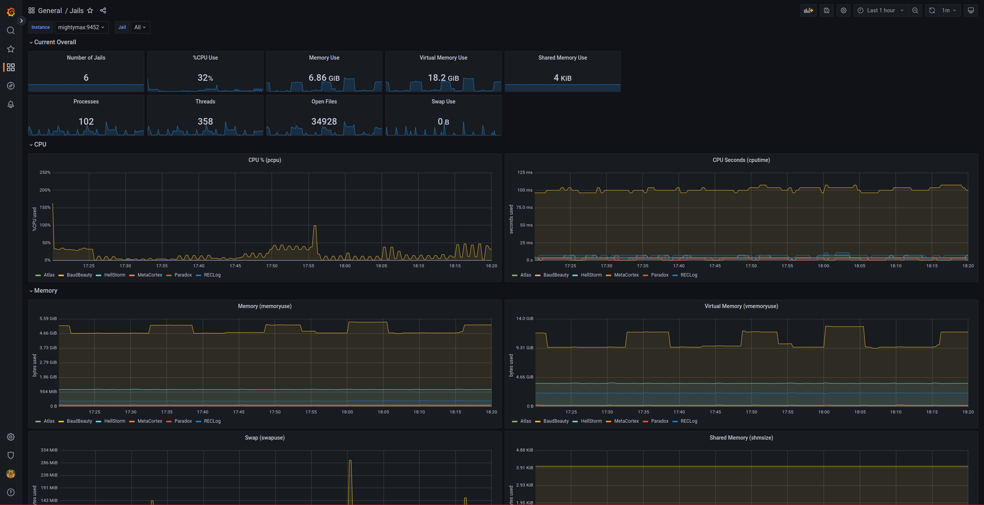Toggle HellStorm series in Memory legend
This screenshot has width=984, height=505.
[115, 421]
